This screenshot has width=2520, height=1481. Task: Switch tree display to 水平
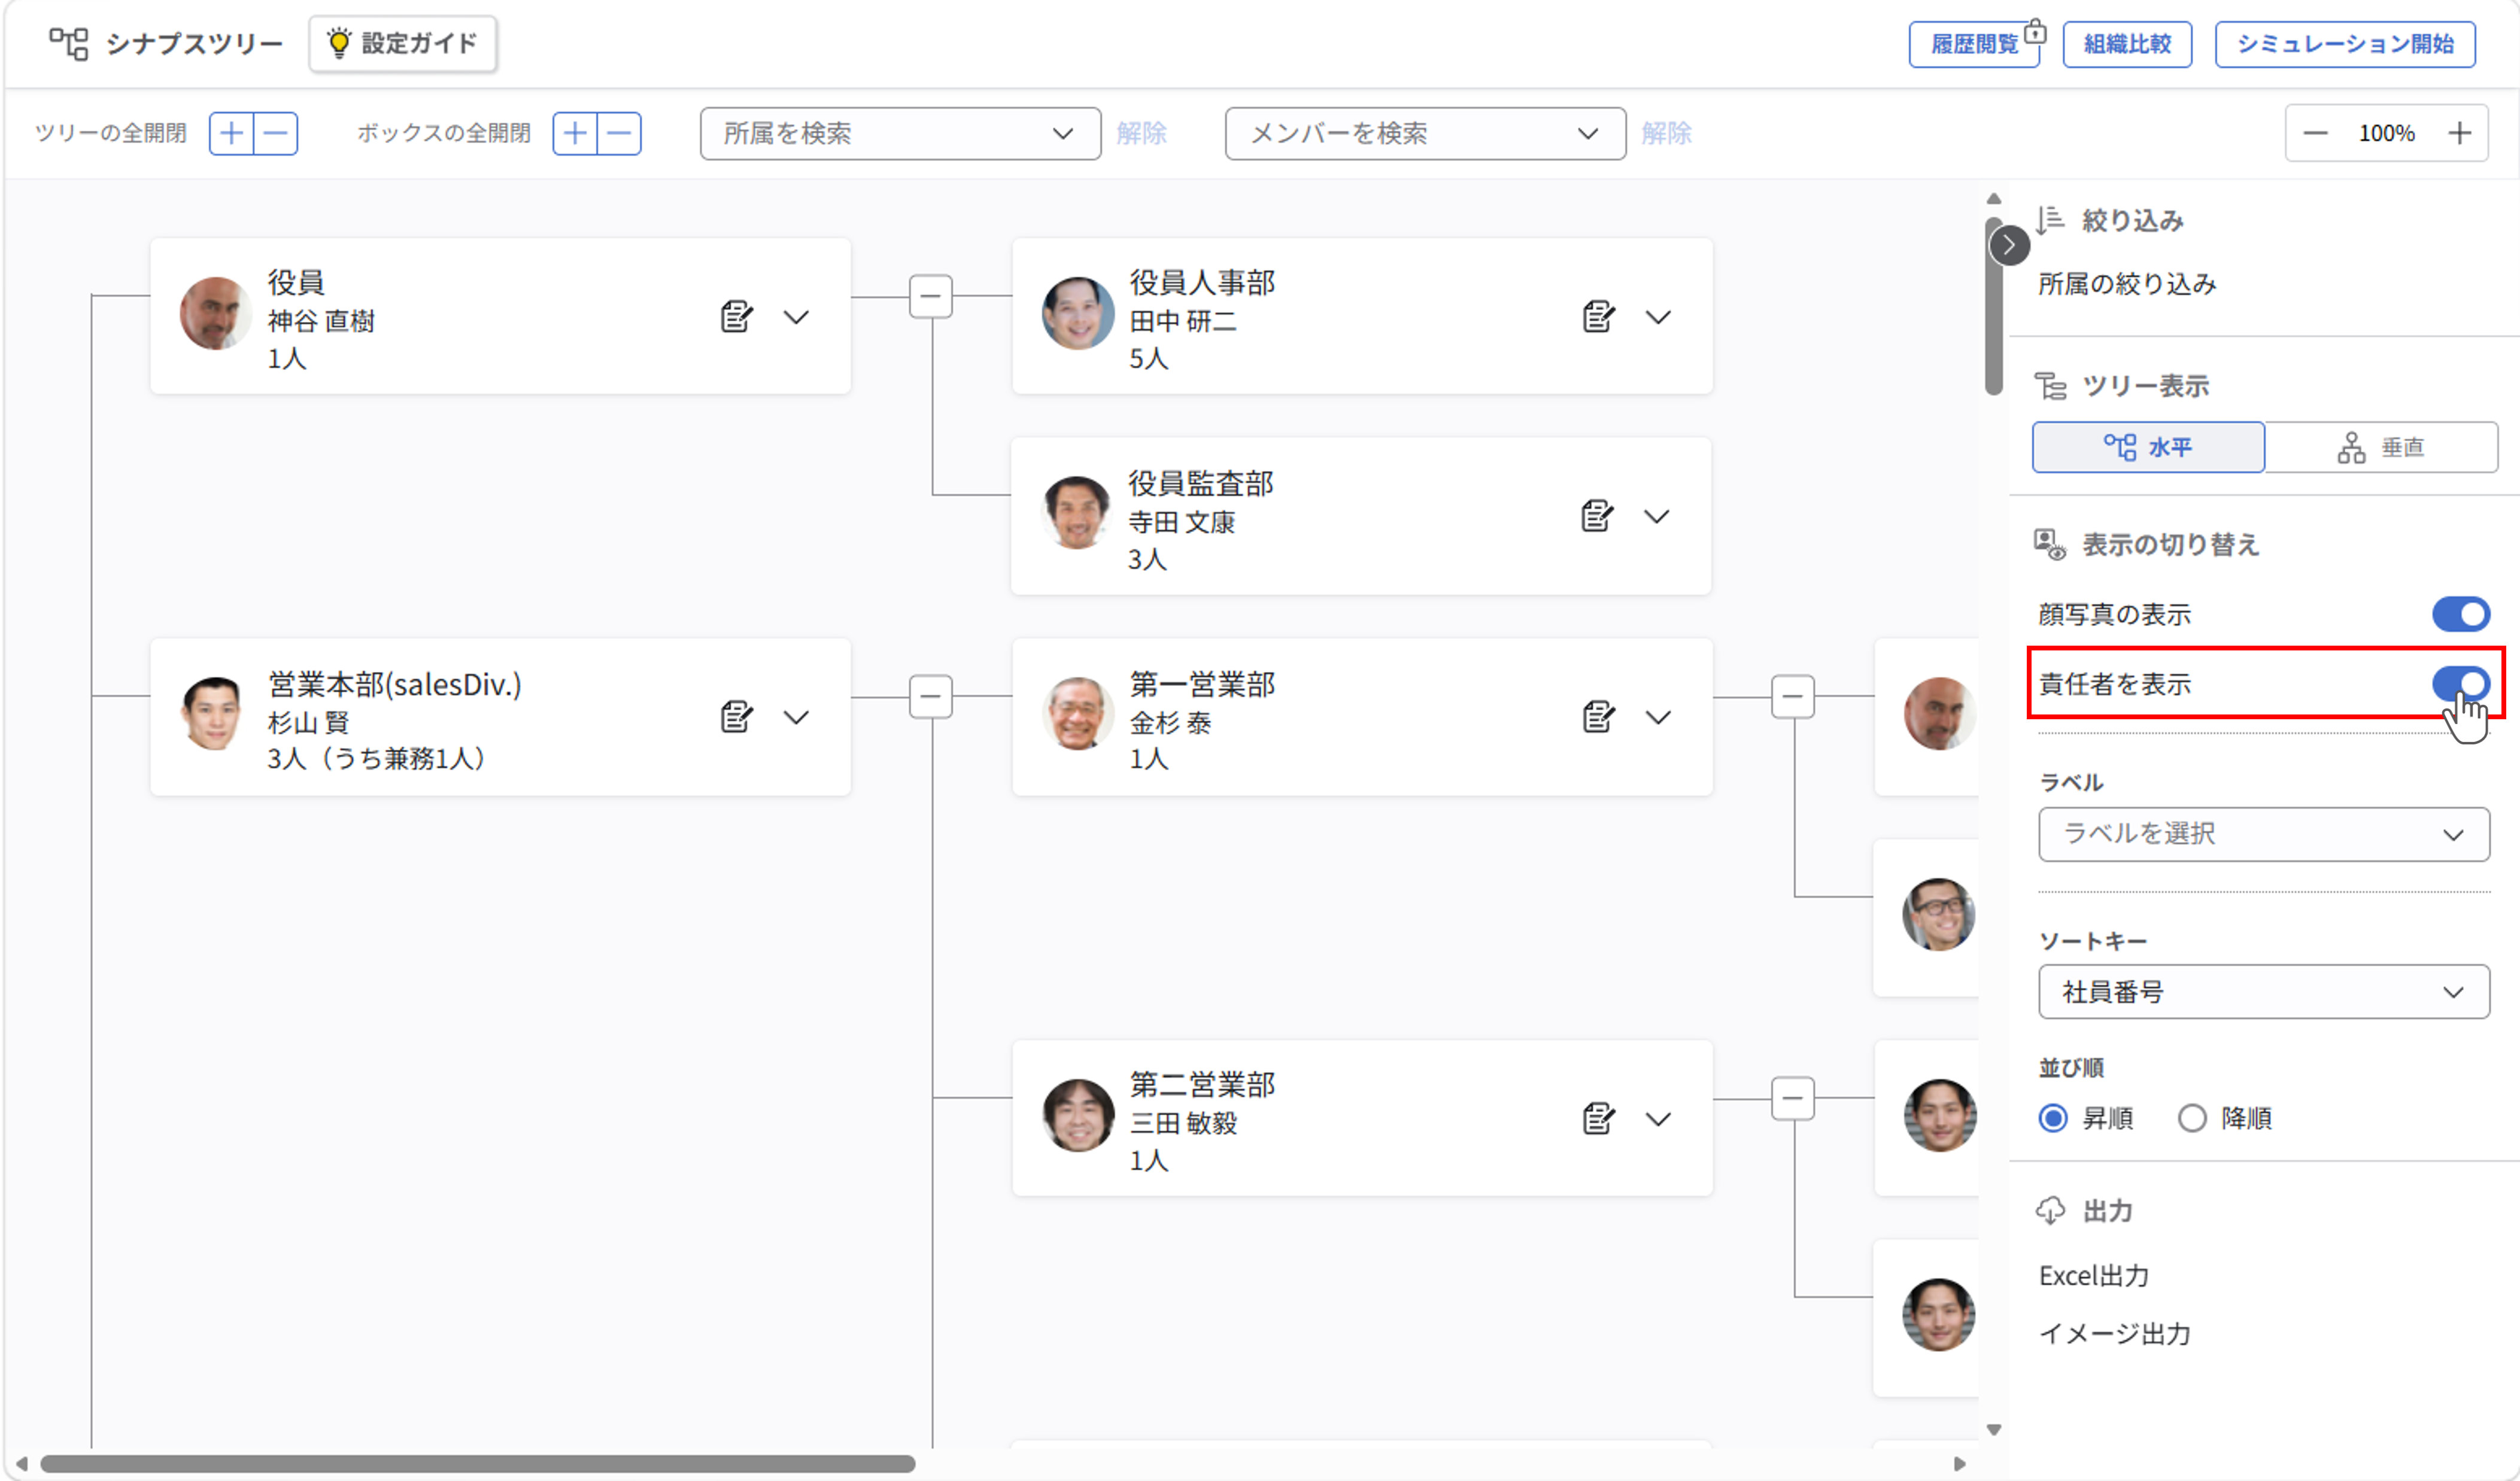coord(2148,447)
